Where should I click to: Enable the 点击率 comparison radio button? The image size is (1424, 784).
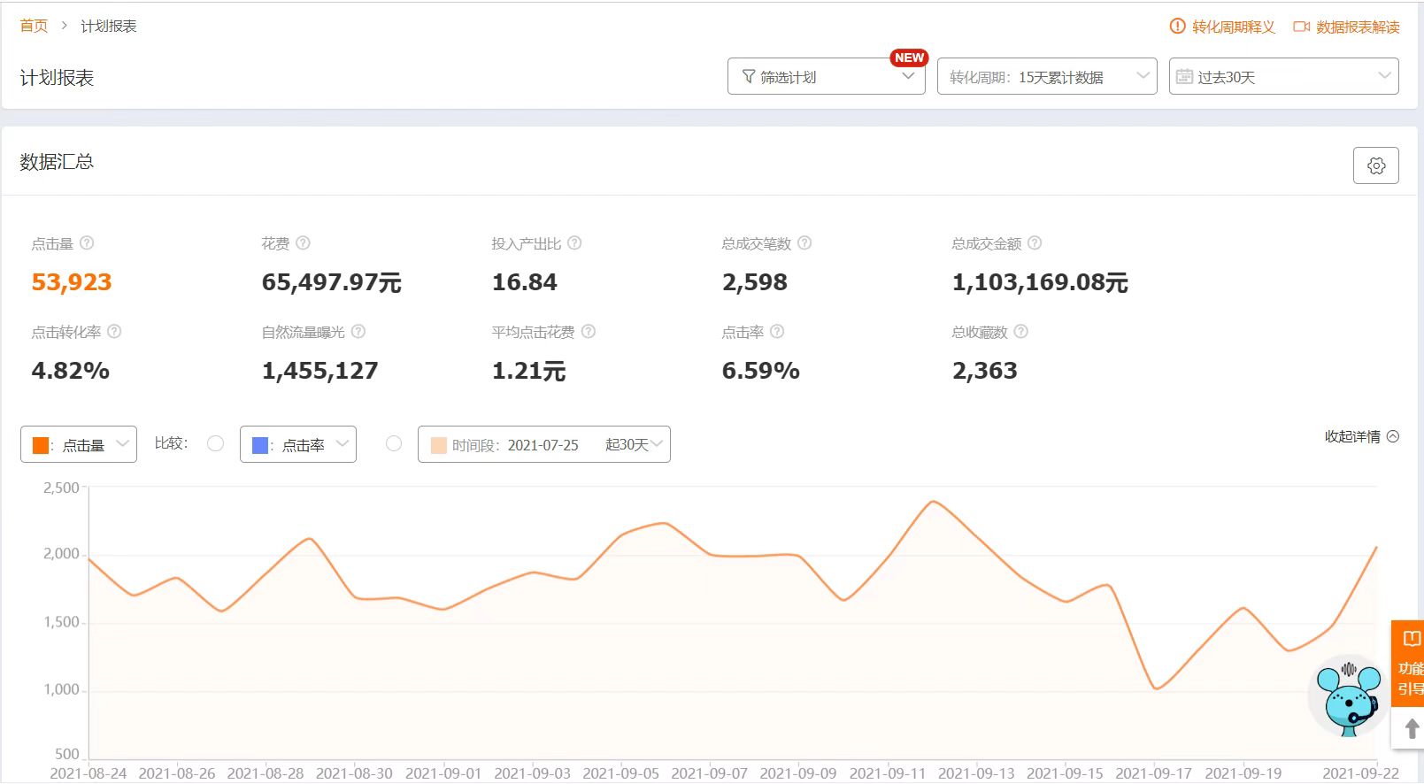click(x=215, y=443)
